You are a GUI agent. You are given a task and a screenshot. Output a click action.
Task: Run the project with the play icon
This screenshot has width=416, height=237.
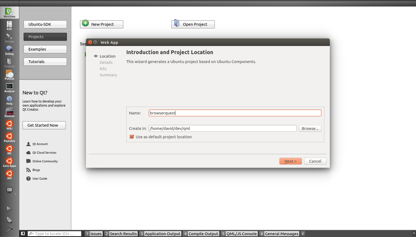(x=9, y=209)
